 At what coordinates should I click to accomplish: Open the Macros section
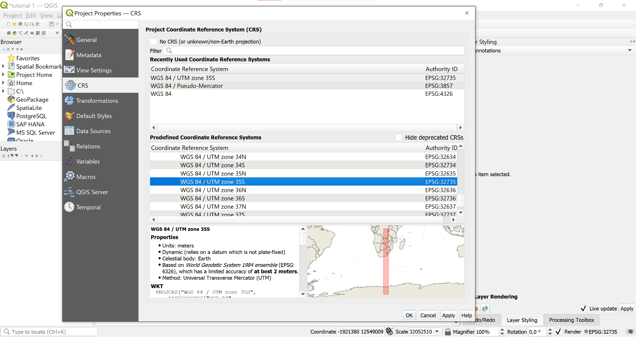100,177
